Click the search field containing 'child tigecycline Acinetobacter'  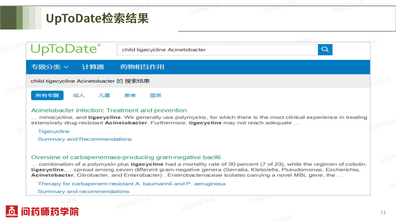click(x=217, y=50)
